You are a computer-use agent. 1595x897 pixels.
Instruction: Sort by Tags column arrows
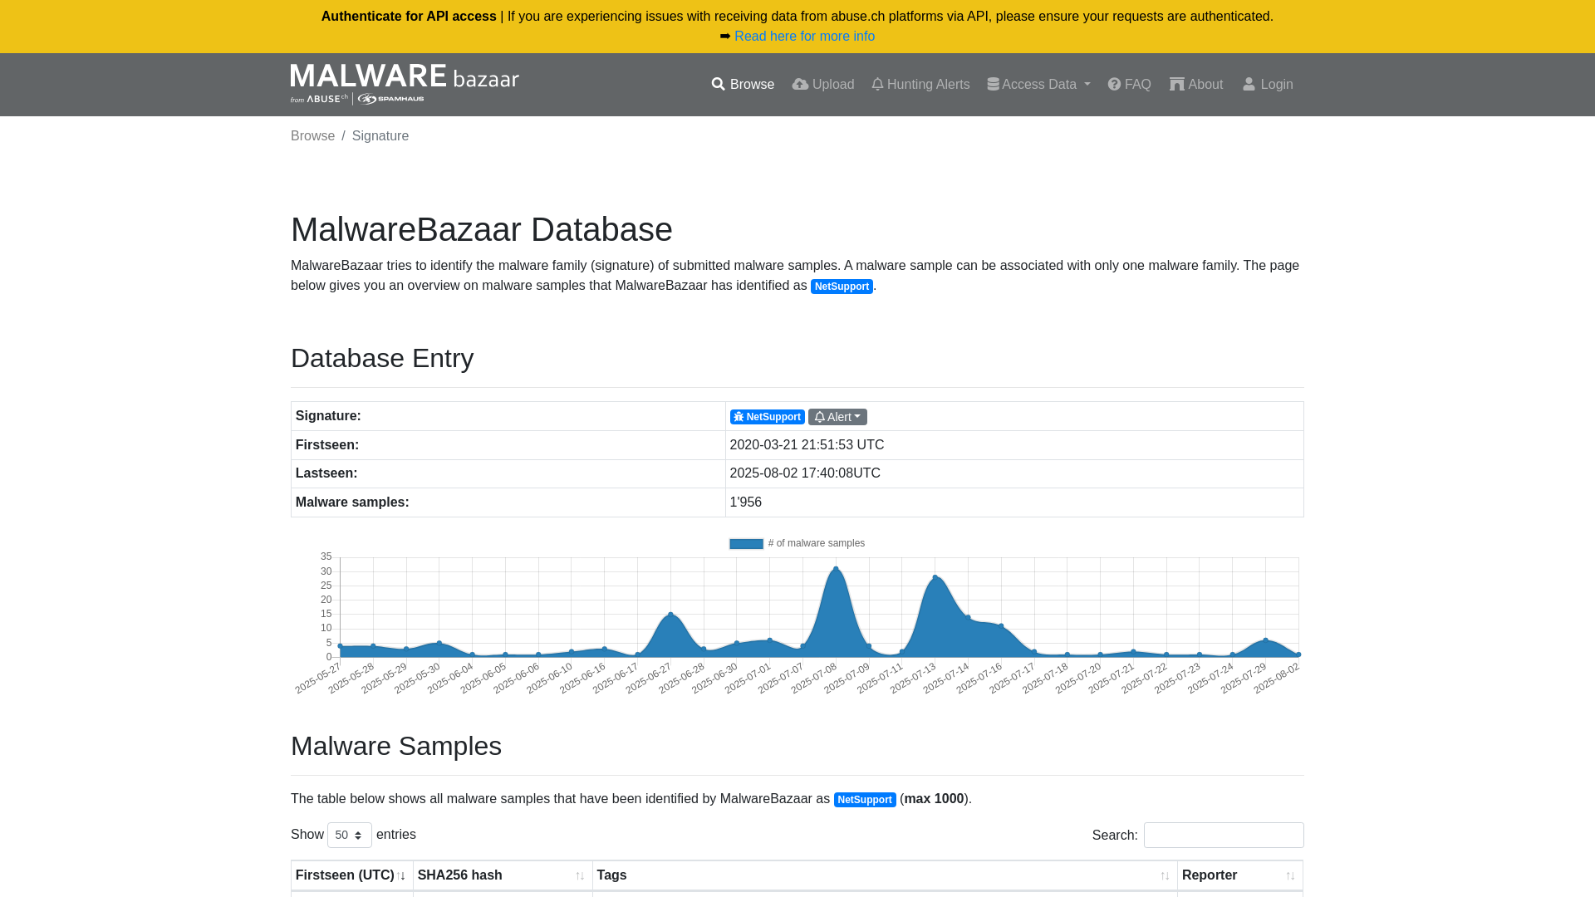1165,876
